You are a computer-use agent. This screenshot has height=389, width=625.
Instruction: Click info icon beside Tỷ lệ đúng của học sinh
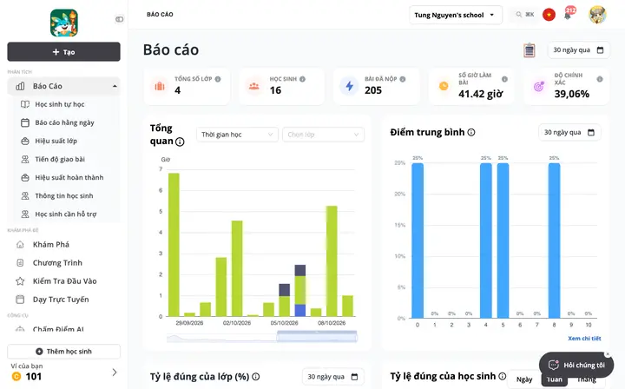503,376
